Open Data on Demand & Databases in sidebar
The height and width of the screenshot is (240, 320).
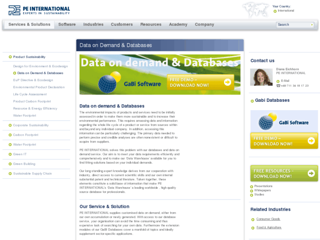coord(40,73)
